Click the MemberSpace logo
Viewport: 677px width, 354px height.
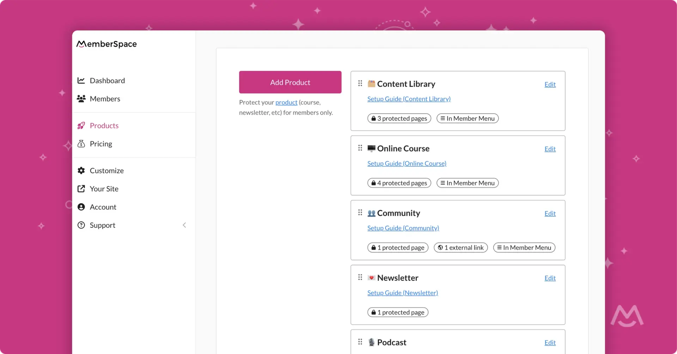click(x=106, y=44)
